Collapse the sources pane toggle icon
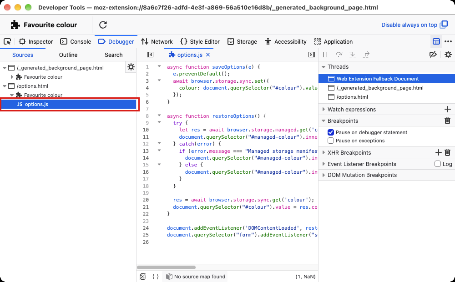 pos(150,55)
